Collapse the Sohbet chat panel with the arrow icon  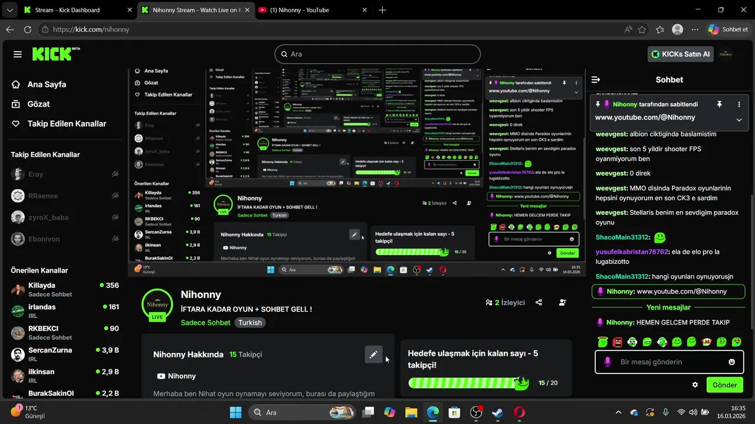coord(596,79)
